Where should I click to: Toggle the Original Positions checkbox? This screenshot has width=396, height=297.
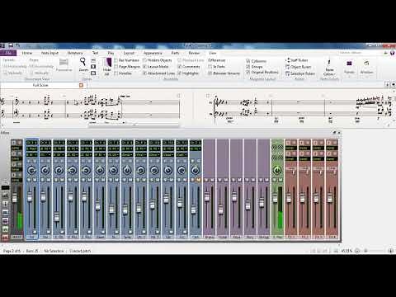click(248, 72)
